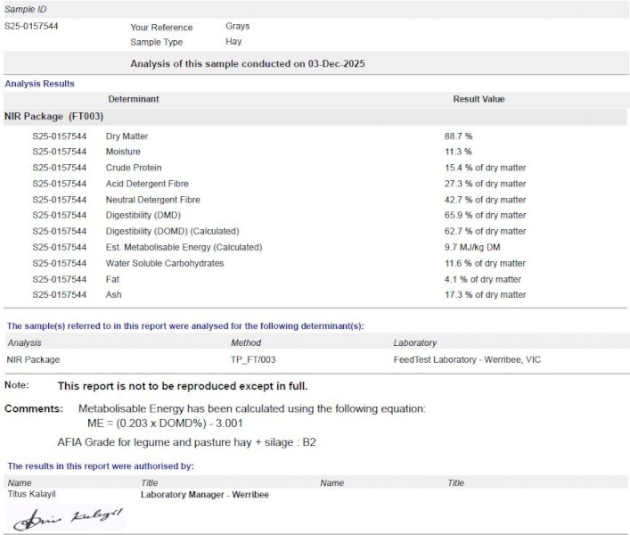Select the 'Hay' sample type value
630x535 pixels.
coord(233,42)
